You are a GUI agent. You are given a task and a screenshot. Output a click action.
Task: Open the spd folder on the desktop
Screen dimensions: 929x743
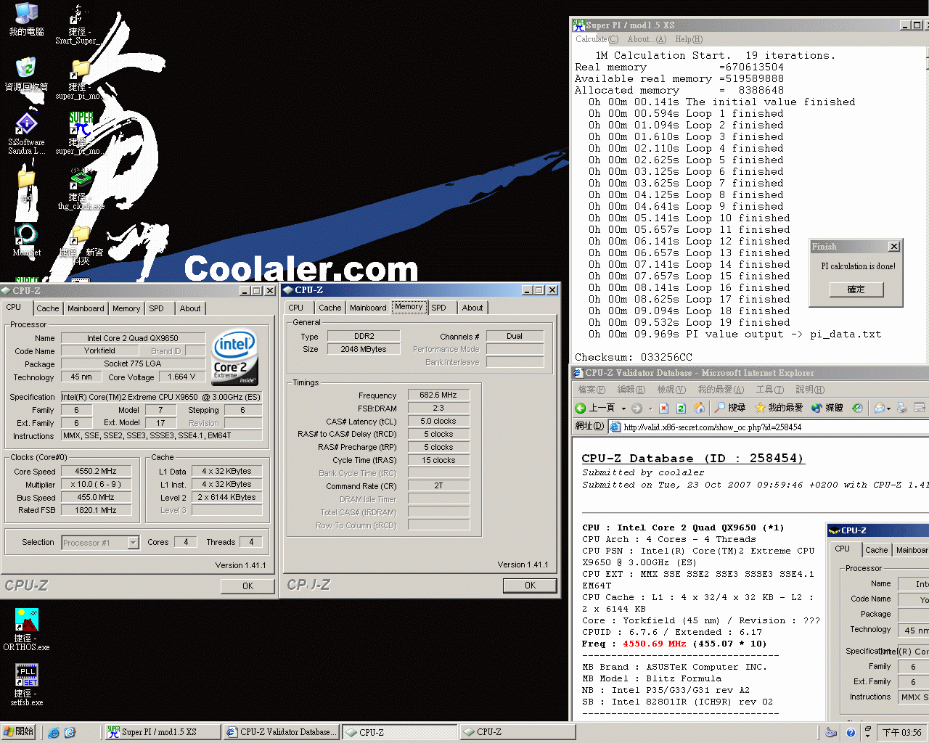pos(26,184)
